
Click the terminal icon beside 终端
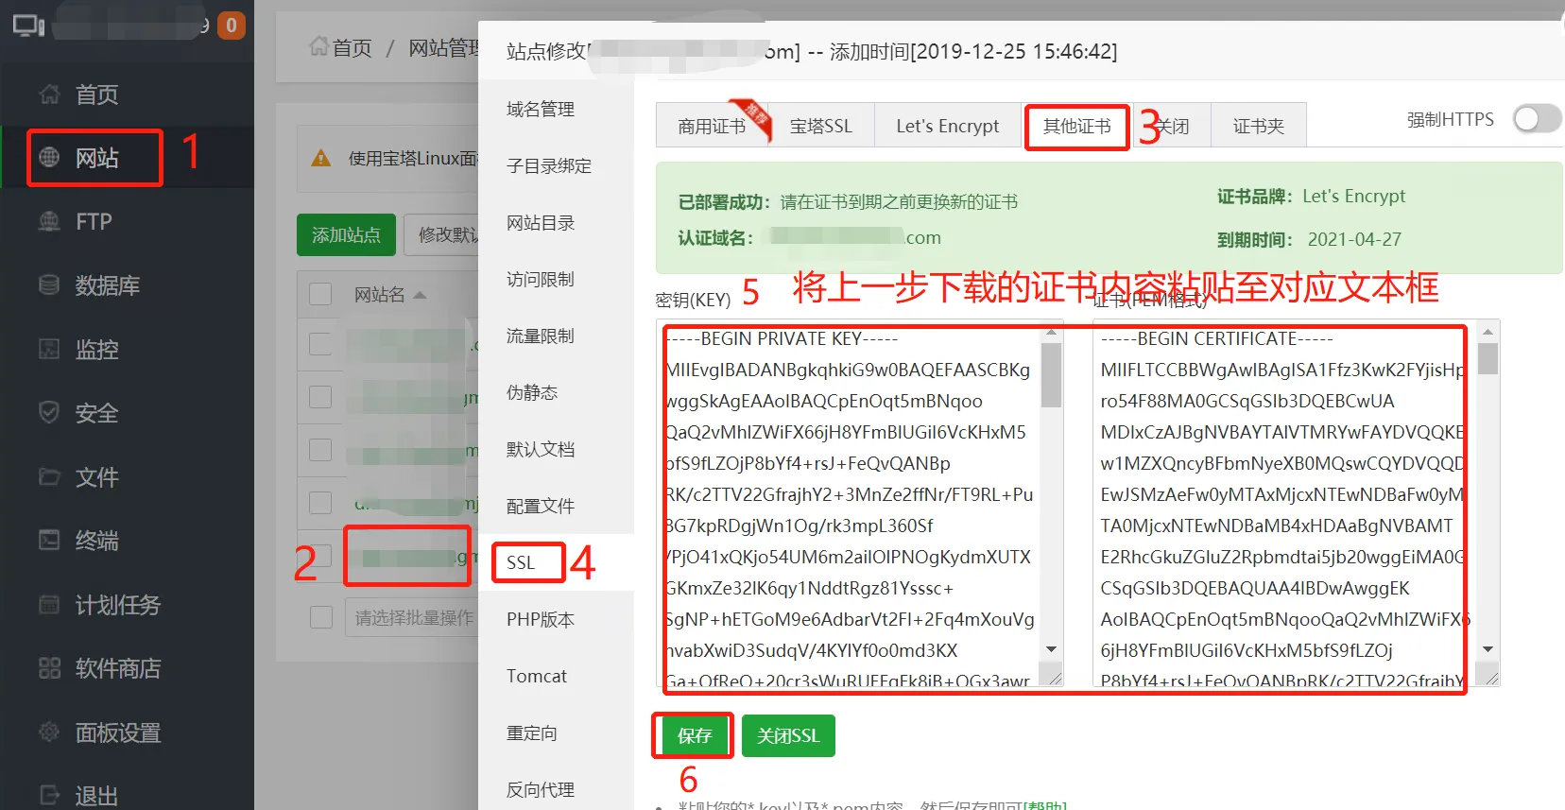49,540
